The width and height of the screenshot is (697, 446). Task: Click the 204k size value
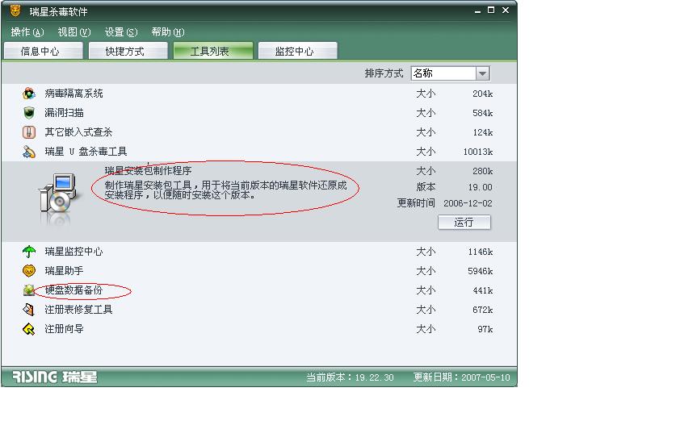pyautogui.click(x=482, y=94)
